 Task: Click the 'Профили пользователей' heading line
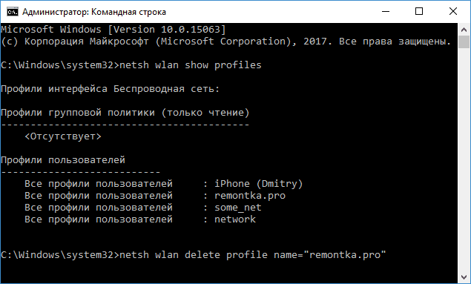(x=63, y=160)
